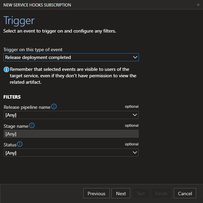Click 'optional' beside Status
The height and width of the screenshot is (203, 203).
pyautogui.click(x=132, y=144)
